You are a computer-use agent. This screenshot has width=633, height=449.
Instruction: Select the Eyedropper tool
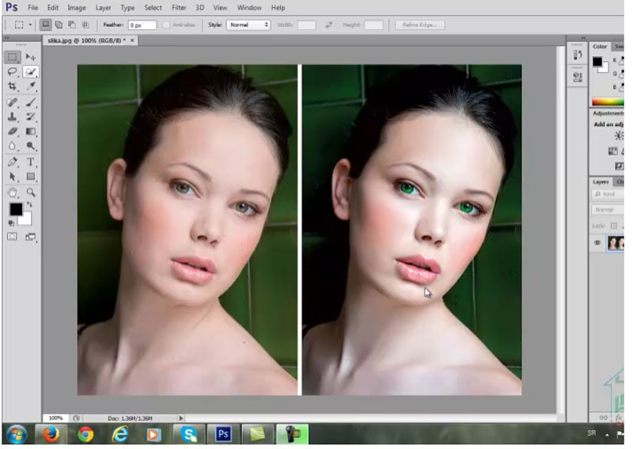click(x=31, y=86)
